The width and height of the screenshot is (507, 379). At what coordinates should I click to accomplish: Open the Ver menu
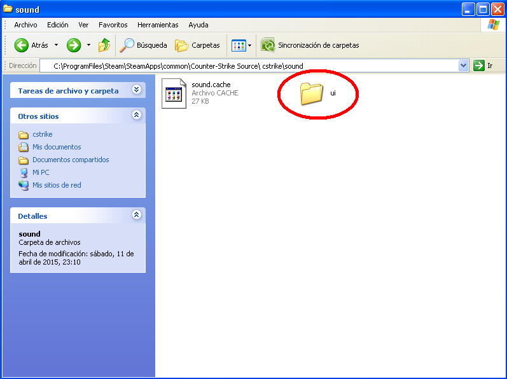coord(83,25)
